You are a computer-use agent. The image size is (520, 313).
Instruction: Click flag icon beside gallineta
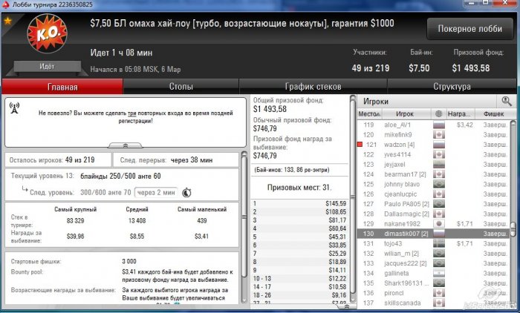[439, 273]
